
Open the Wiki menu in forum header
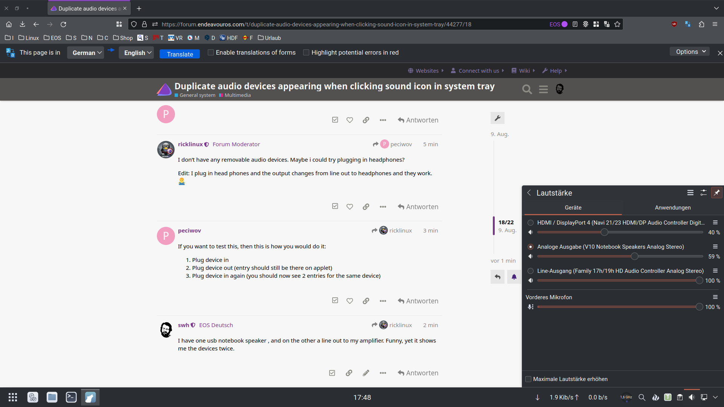click(x=524, y=71)
